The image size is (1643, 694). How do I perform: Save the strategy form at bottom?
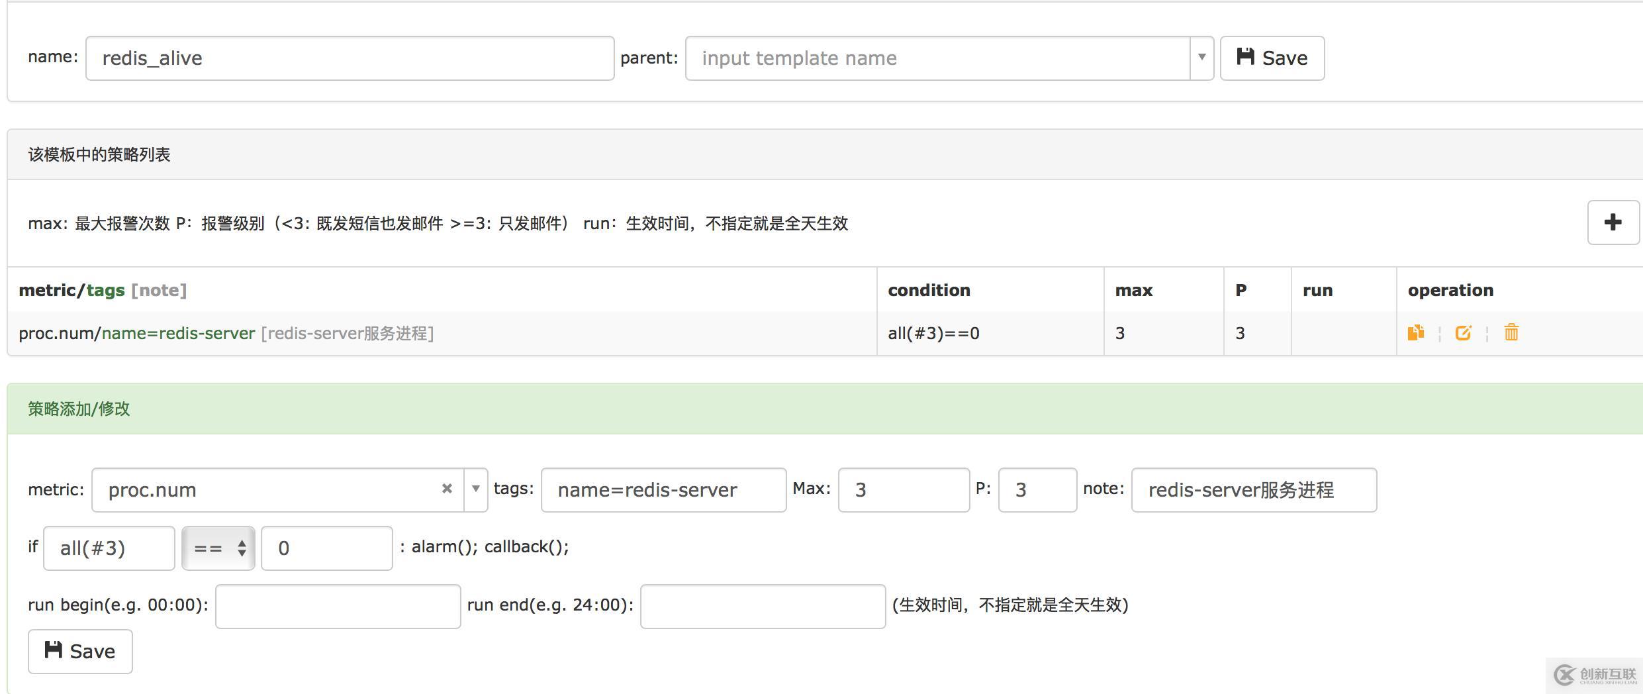(x=80, y=652)
